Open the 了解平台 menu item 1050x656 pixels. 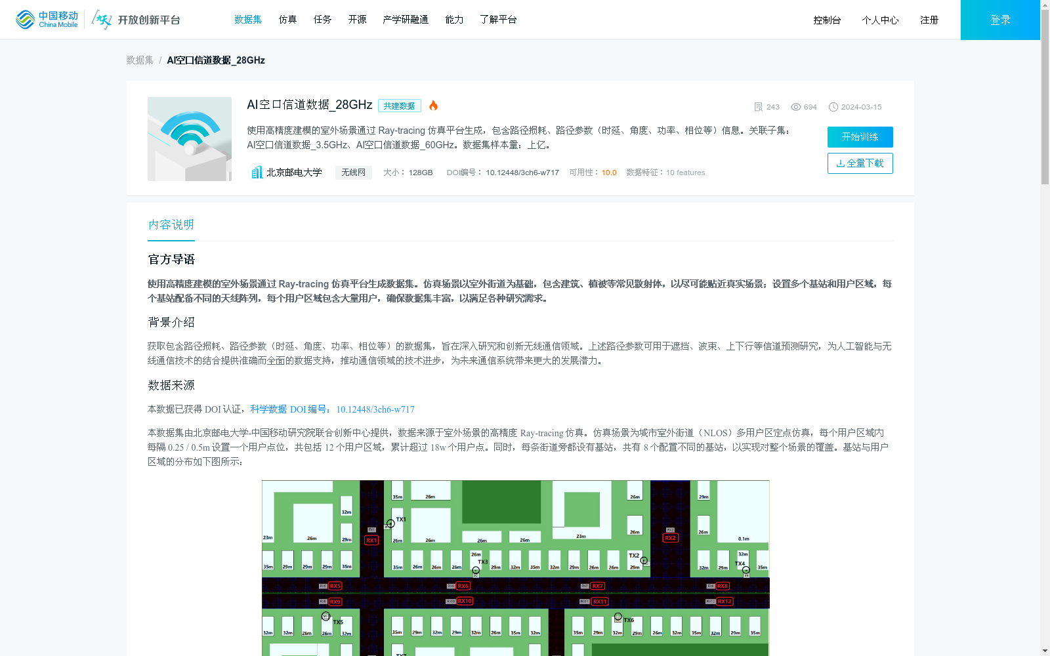click(498, 20)
